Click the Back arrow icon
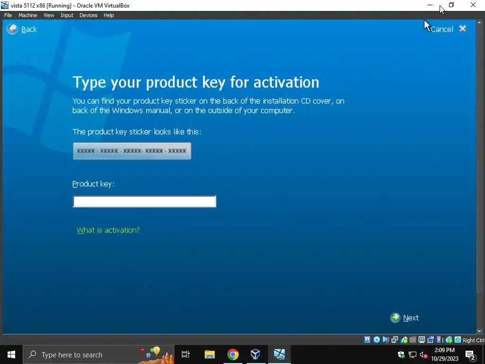The image size is (485, 364). (12, 29)
